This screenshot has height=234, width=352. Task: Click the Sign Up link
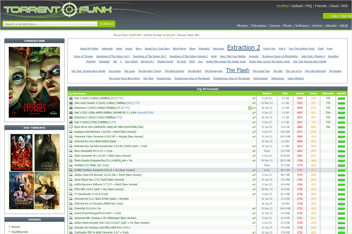(x=346, y=16)
